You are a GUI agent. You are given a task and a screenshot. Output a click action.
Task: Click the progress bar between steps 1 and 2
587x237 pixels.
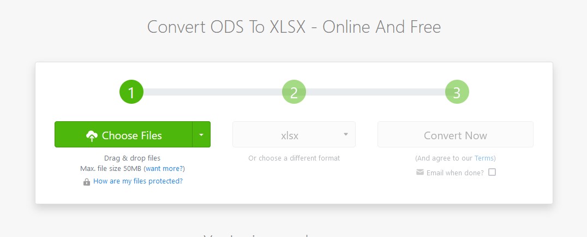tap(213, 92)
